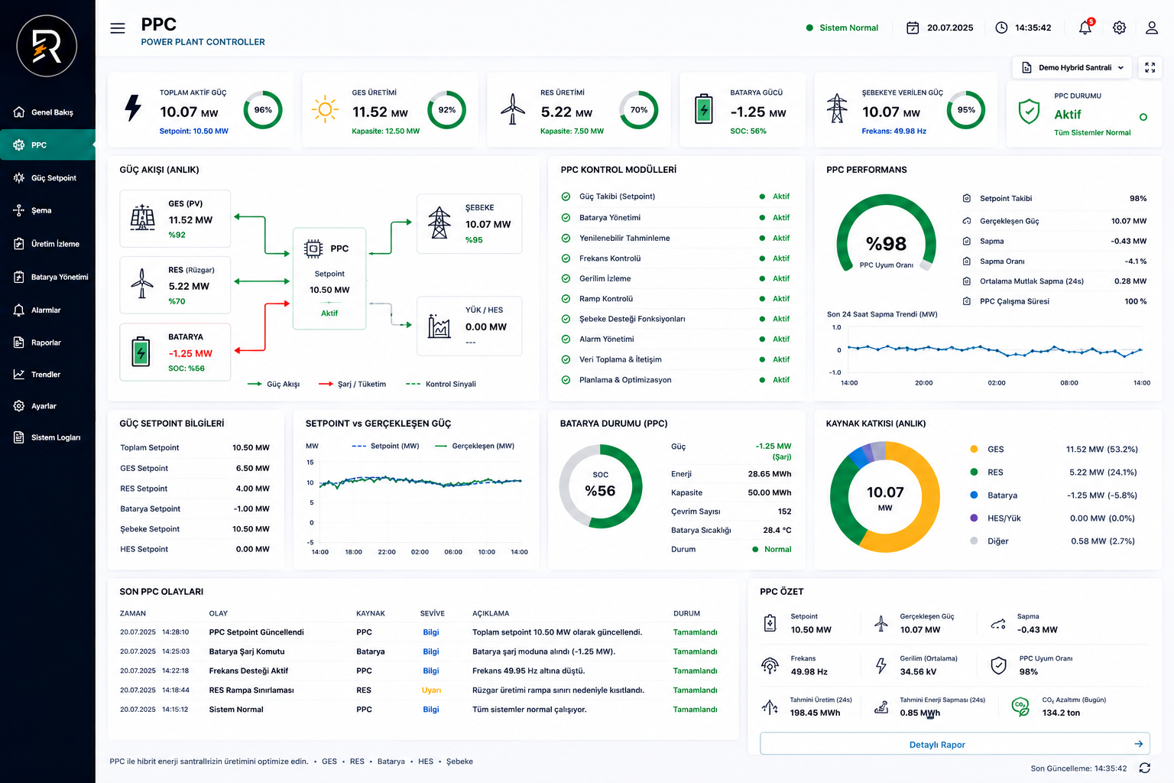Toggle Şebeke Desteği Fonksiyonları module check
This screenshot has width=1174, height=783.
click(x=566, y=319)
